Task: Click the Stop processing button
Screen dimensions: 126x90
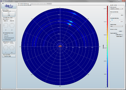Action: pos(9,15)
